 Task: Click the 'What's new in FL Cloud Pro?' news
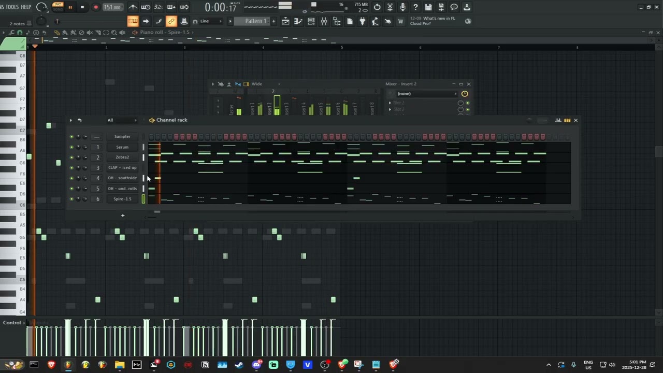[432, 21]
